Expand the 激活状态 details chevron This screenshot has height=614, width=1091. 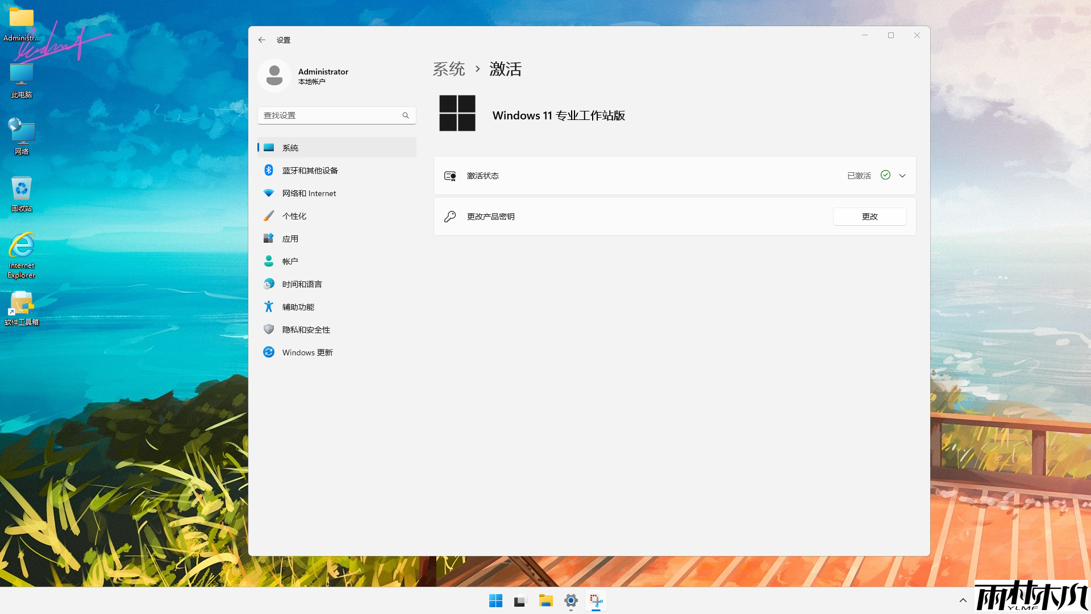(902, 175)
